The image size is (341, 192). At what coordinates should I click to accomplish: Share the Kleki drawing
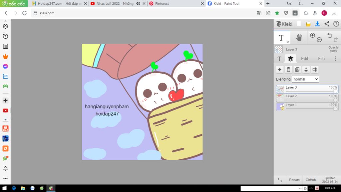click(x=327, y=24)
